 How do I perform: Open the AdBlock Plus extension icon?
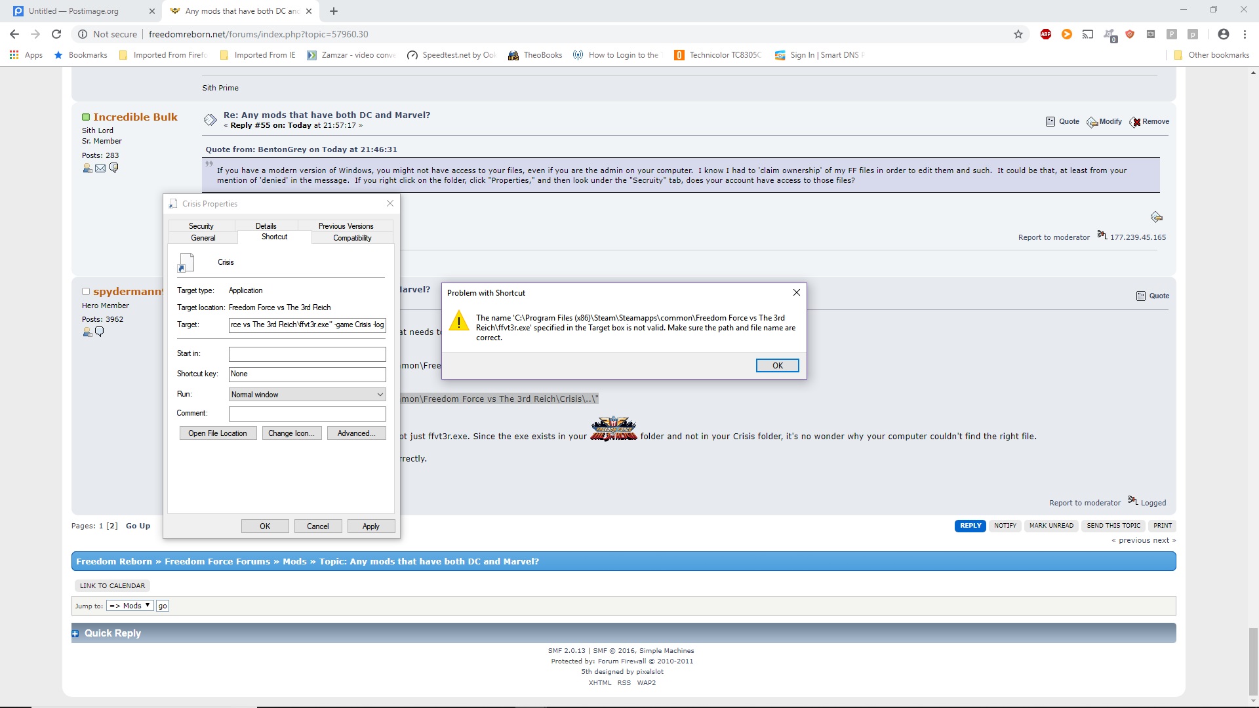point(1046,34)
